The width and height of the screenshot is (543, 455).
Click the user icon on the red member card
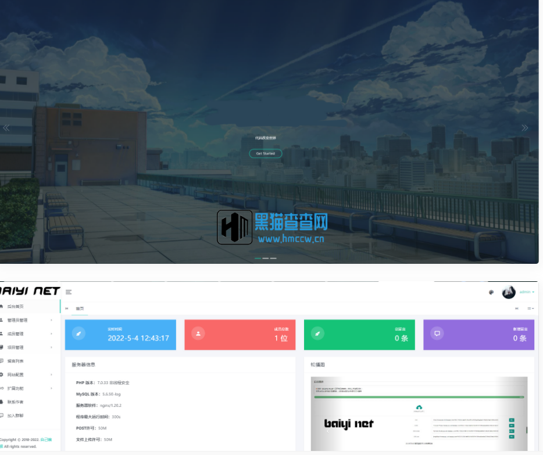click(x=198, y=334)
